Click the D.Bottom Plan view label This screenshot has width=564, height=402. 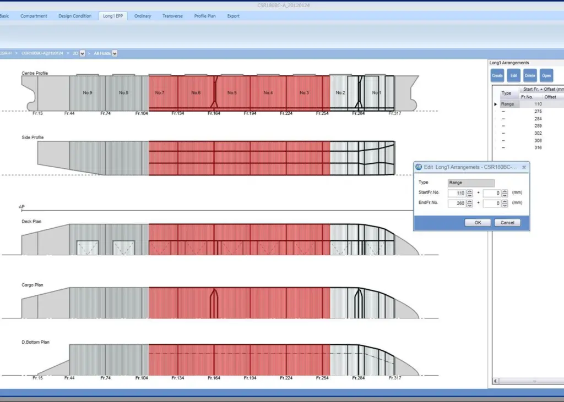(x=35, y=343)
